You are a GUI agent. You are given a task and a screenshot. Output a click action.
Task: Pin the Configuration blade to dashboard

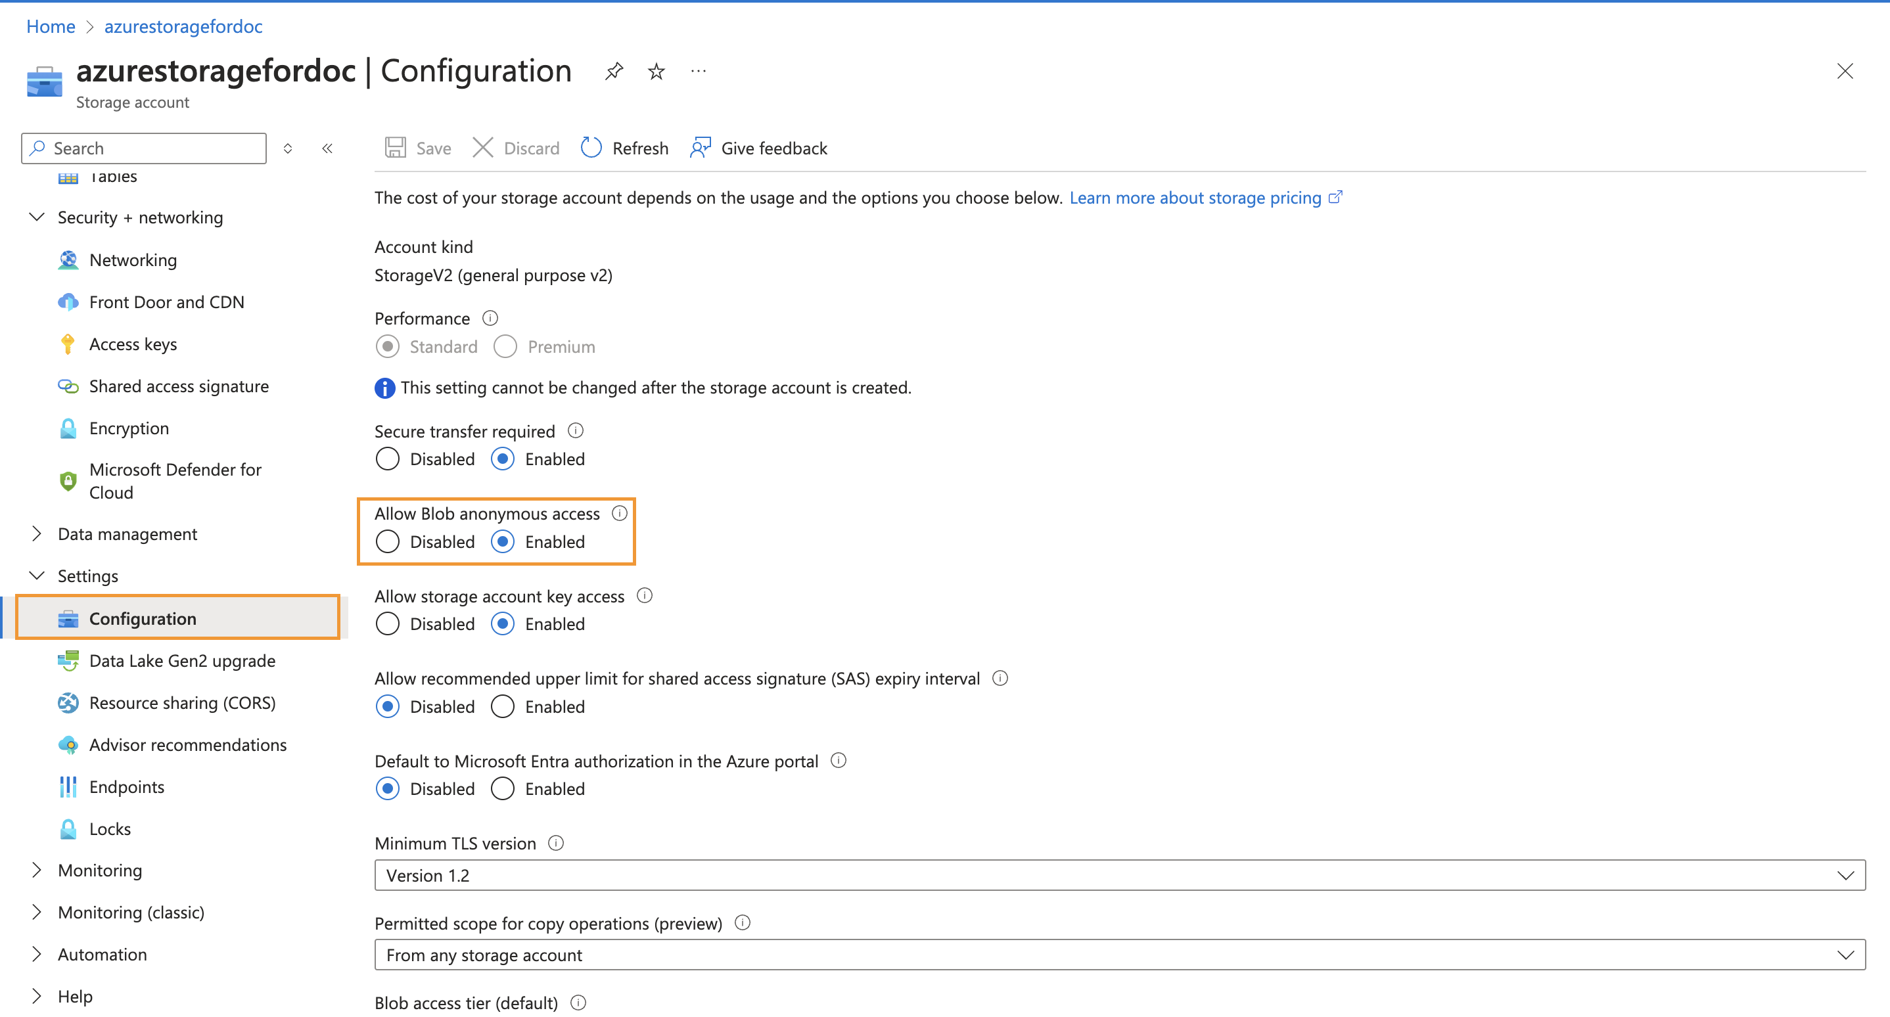pyautogui.click(x=614, y=71)
